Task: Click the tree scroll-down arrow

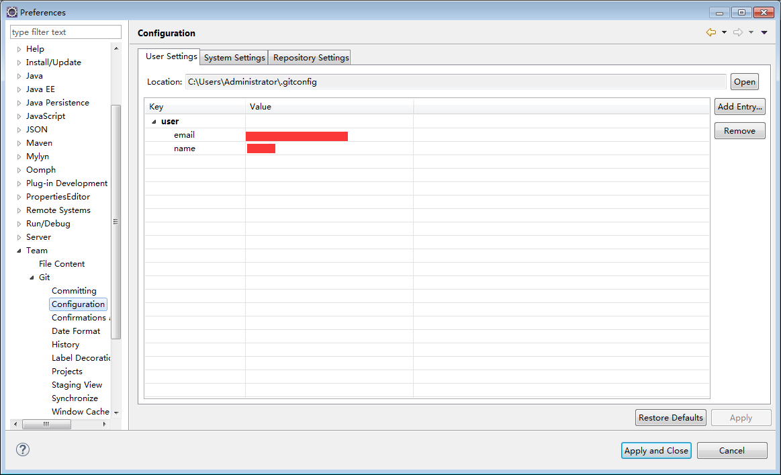Action: (x=116, y=413)
